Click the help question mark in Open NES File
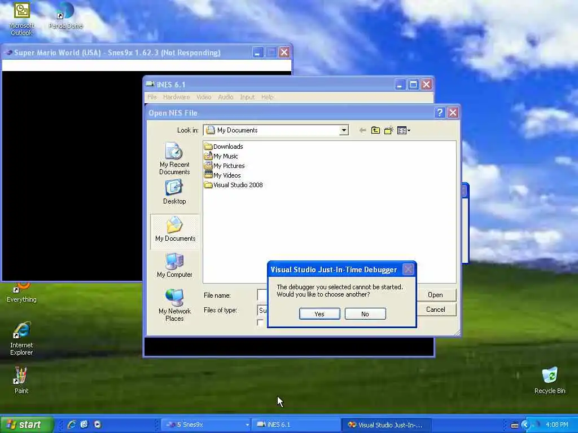The image size is (578, 433). pyautogui.click(x=440, y=113)
